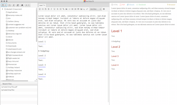The height and width of the screenshot is (105, 177).
Task: Insert blockquote with quote icon
Action: pos(66,9)
